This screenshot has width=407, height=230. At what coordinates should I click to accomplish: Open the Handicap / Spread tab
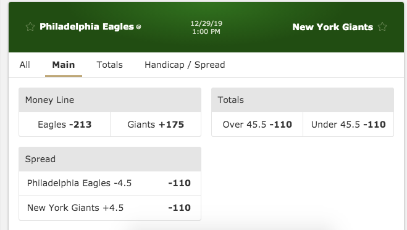pos(185,65)
